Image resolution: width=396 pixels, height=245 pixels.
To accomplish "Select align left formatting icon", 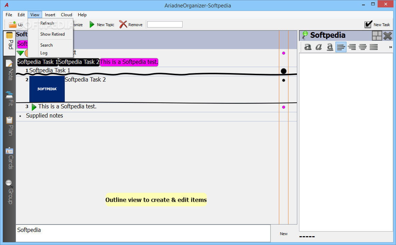I will click(341, 47).
